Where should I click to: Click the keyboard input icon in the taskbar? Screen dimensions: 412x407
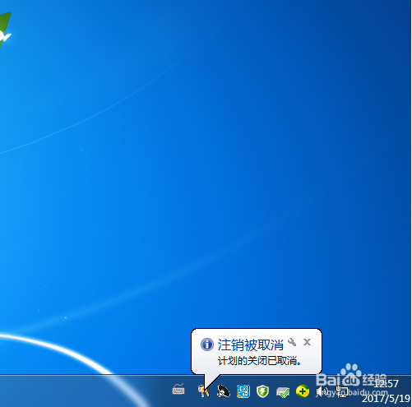coord(178,390)
